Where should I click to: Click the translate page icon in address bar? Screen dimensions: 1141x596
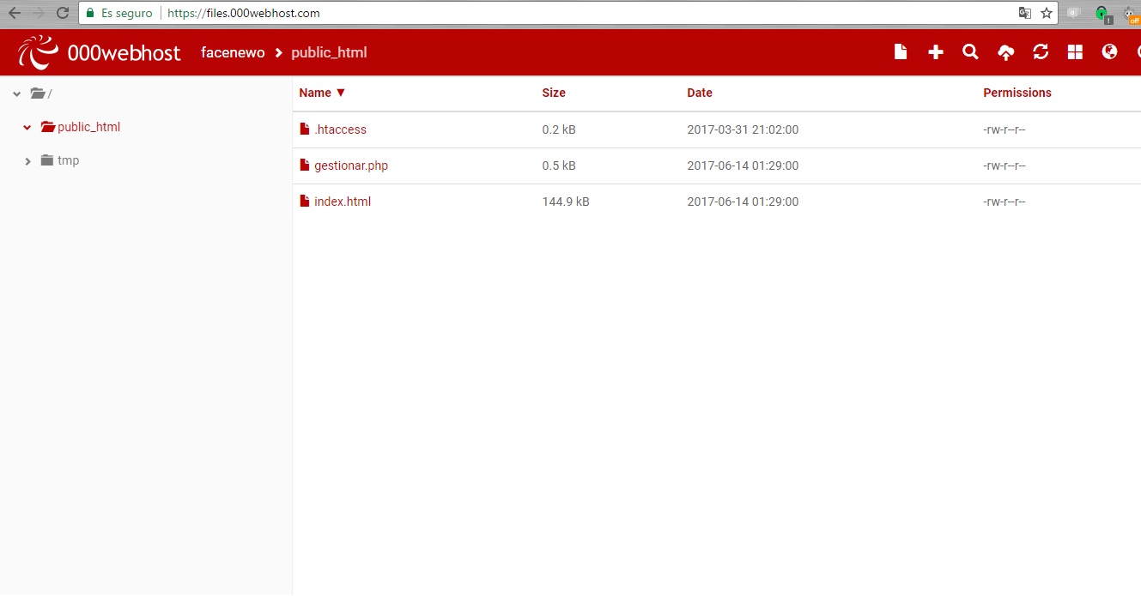tap(1024, 13)
